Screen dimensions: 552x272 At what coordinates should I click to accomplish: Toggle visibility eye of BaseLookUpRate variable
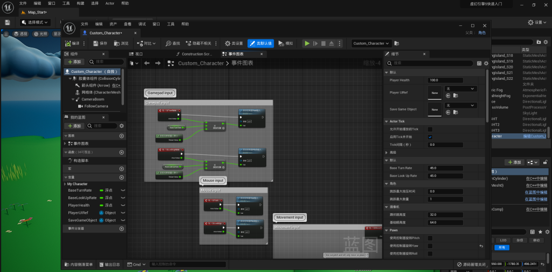(x=123, y=198)
